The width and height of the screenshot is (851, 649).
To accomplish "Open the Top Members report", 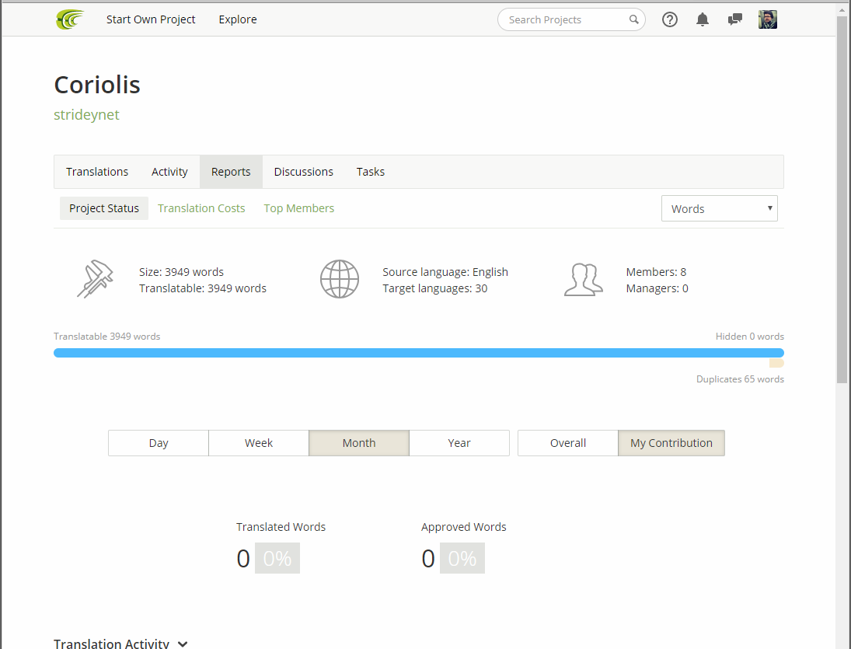I will pos(299,208).
